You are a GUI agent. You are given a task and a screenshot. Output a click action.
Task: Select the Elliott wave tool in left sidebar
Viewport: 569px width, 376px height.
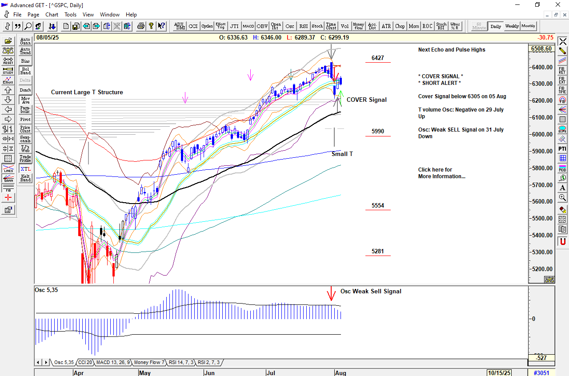click(8, 80)
